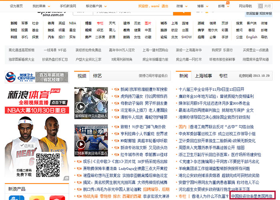
Task: Click NBA大幕10月30日重启 banner
Action: [37, 110]
